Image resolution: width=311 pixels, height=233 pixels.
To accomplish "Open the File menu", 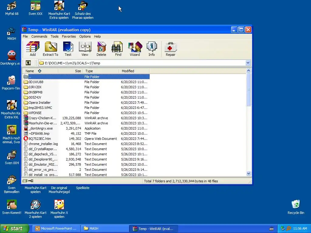I will (x=25, y=36).
